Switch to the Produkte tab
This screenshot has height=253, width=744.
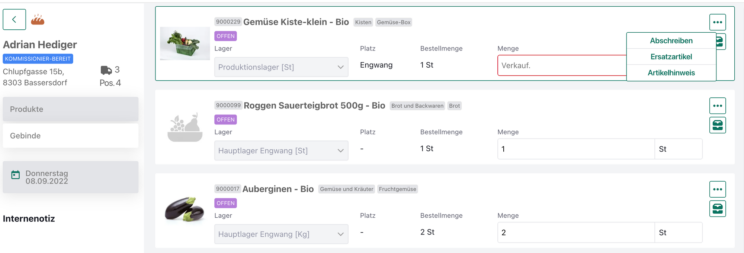(70, 109)
